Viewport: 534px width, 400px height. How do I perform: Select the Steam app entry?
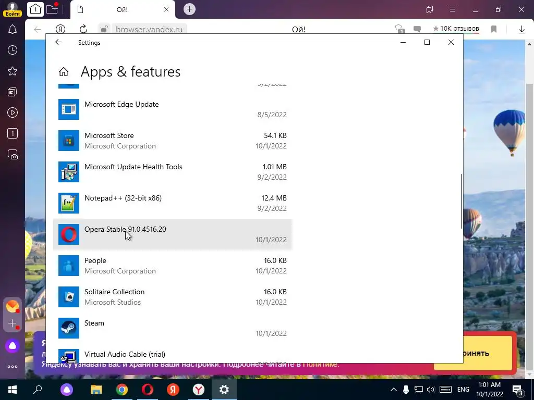pyautogui.click(x=172, y=328)
